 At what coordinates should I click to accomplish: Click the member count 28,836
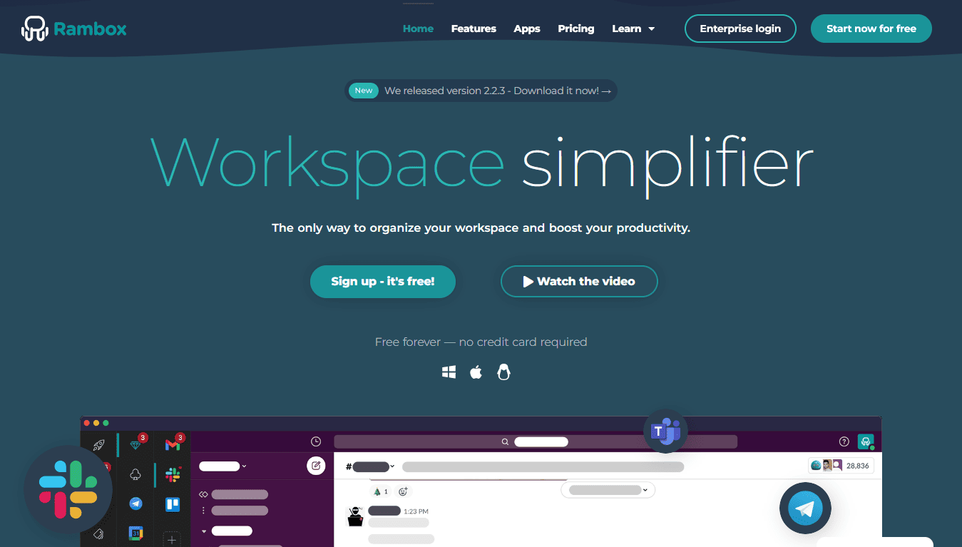click(x=841, y=465)
